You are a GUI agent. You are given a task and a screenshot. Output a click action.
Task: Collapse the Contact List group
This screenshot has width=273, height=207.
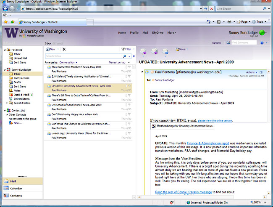(5, 110)
